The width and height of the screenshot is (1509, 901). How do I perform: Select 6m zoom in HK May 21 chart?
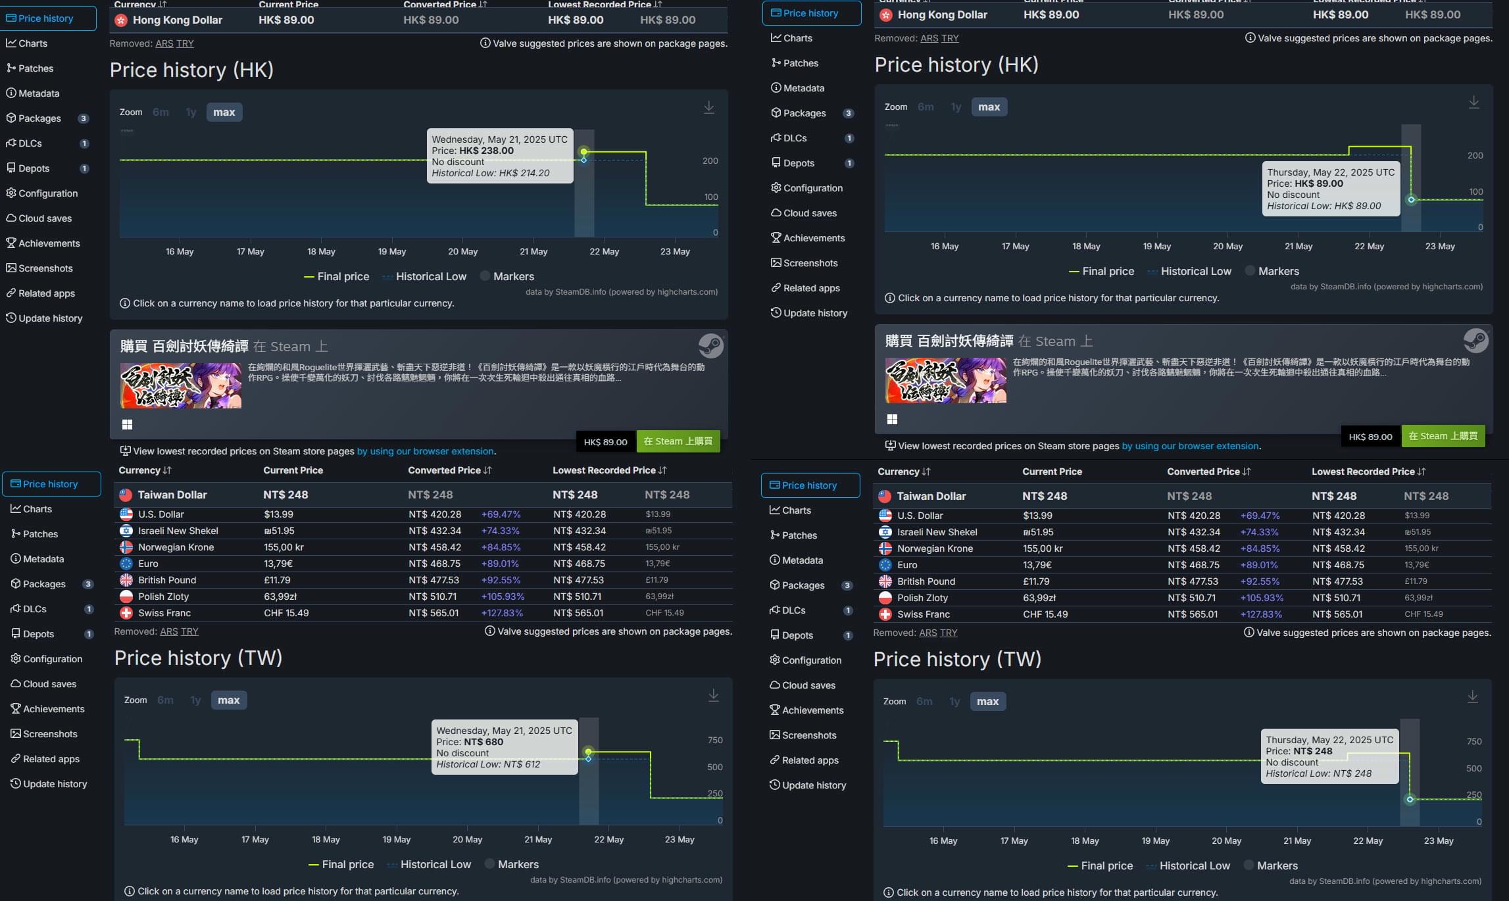point(161,112)
